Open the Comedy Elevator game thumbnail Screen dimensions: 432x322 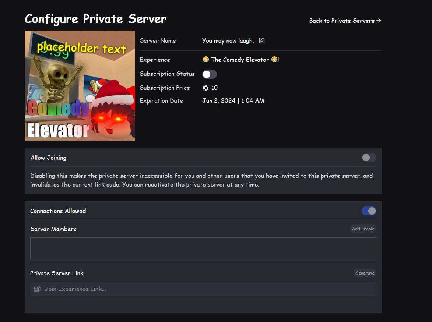(x=80, y=86)
